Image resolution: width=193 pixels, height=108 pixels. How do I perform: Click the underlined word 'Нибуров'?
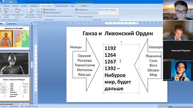point(115,75)
